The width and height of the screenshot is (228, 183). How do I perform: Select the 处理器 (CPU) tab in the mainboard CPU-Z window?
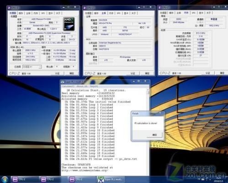(88, 13)
